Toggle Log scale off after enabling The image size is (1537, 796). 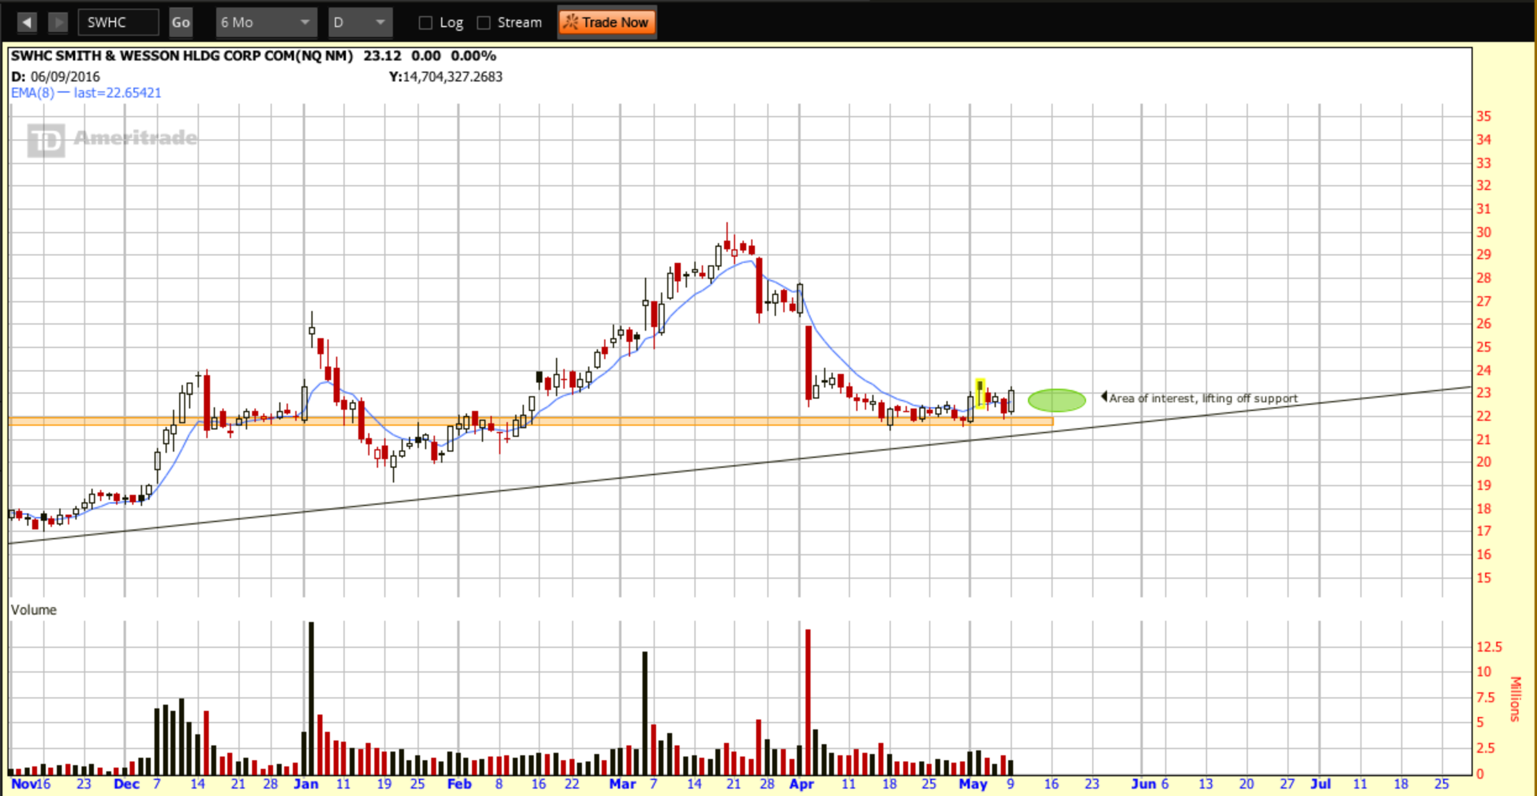pos(426,22)
